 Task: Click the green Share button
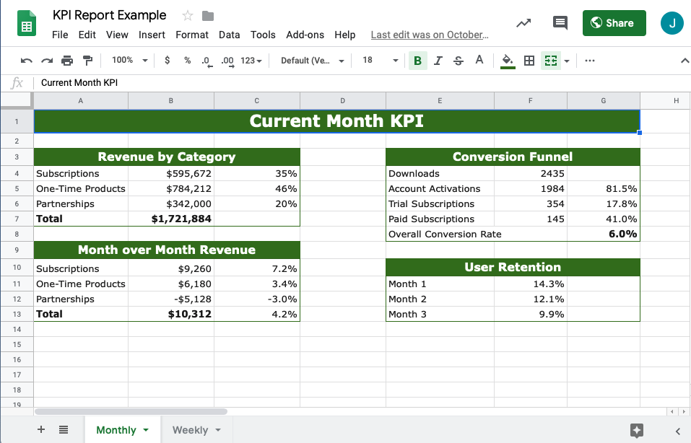[614, 23]
